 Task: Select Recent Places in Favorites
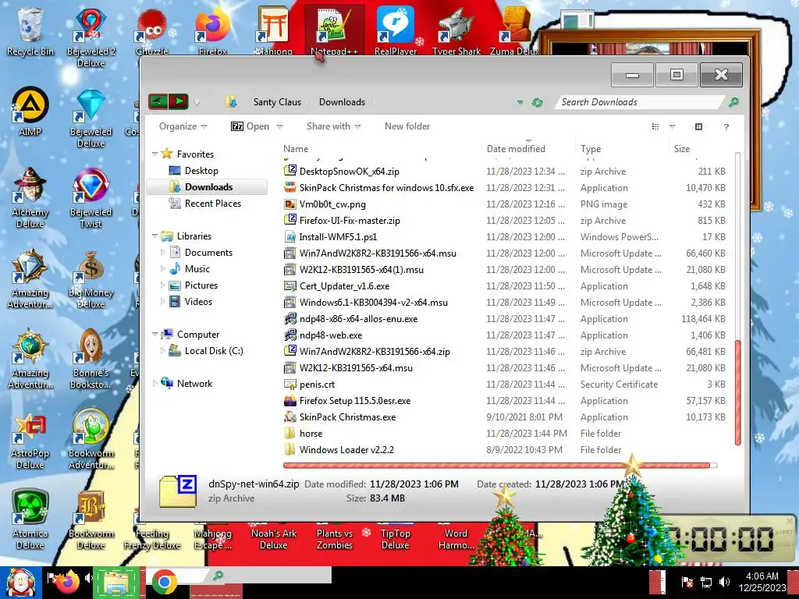coord(212,204)
